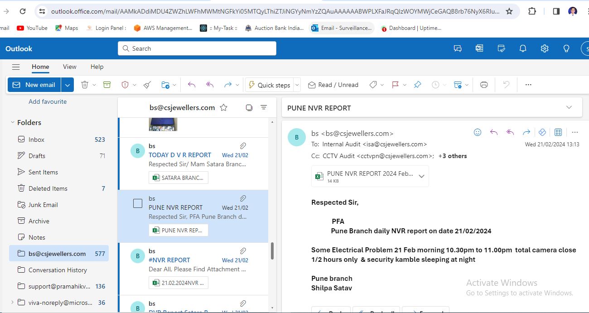Toggle the navigation pane hamburger
This screenshot has height=313, width=589.
16,67
